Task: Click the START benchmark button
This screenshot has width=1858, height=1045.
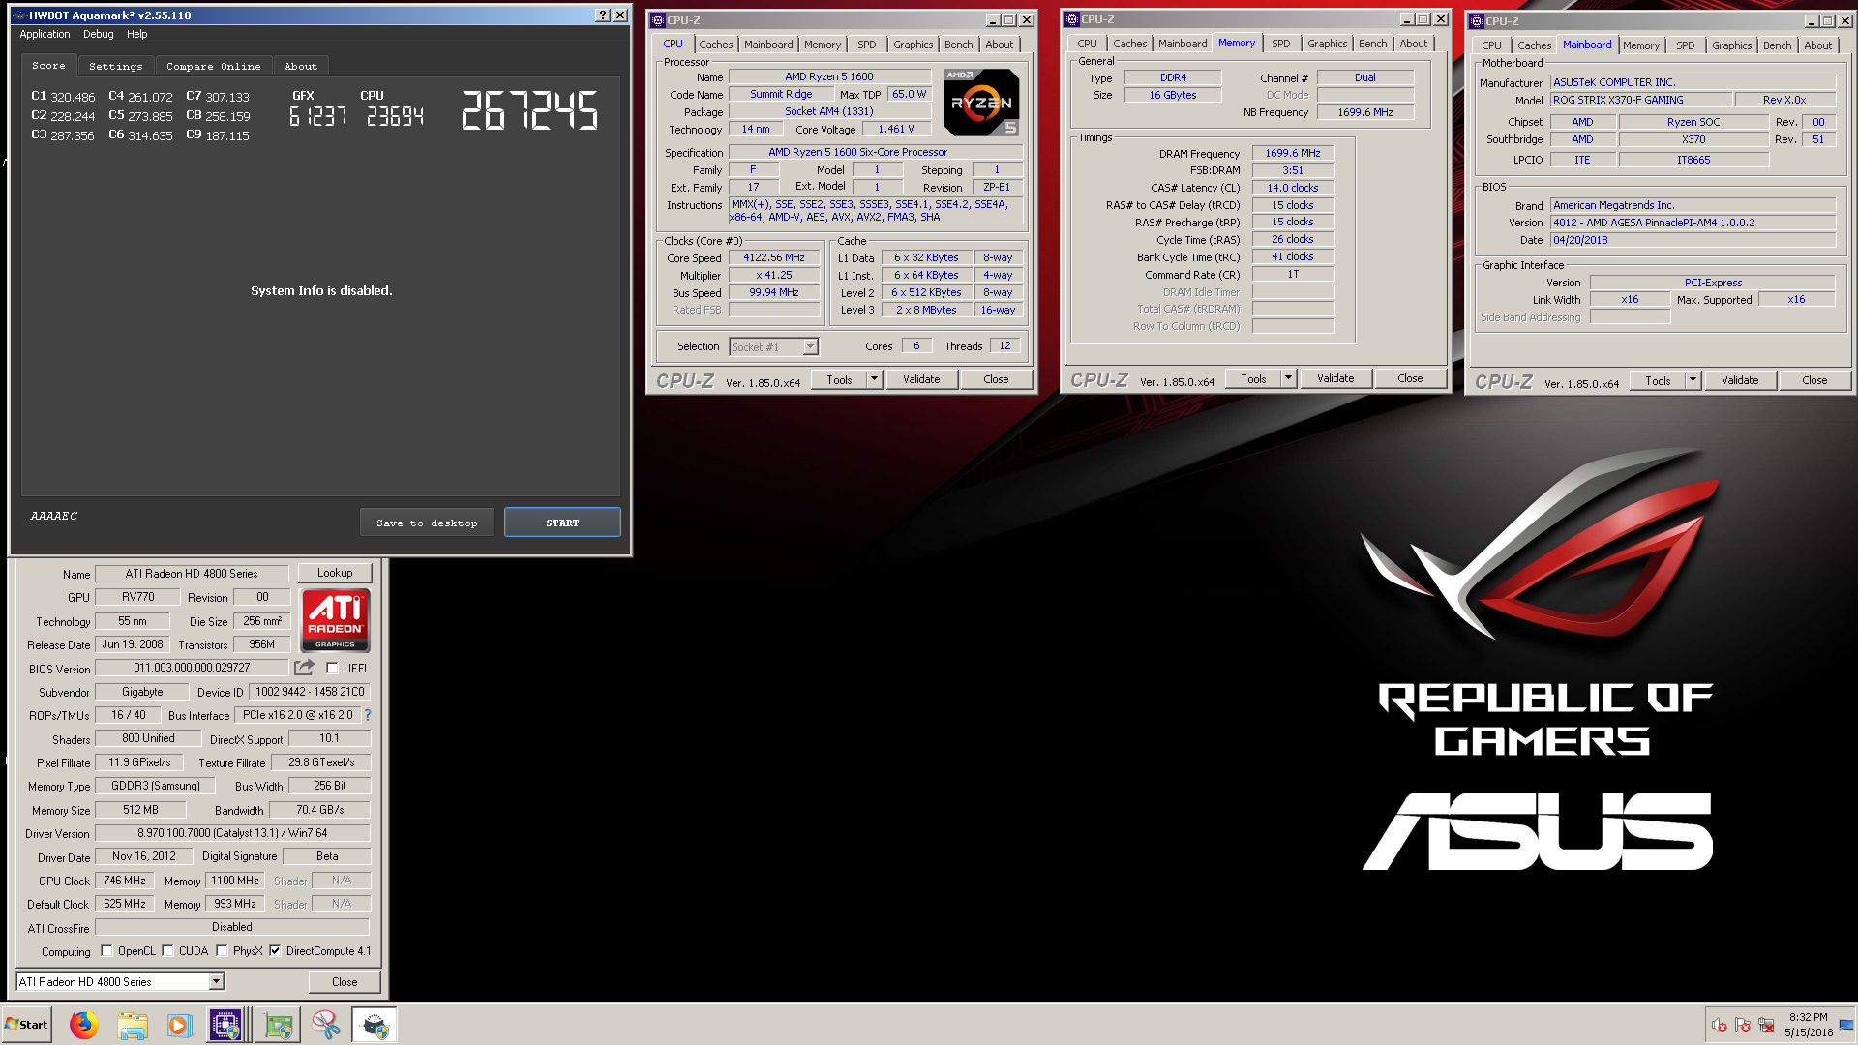Action: tap(562, 522)
